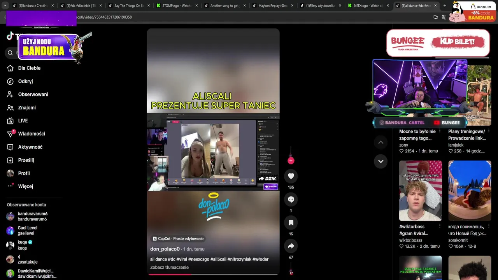498x280 pixels.
Task: Click the main video player area
Action: [x=213, y=152]
